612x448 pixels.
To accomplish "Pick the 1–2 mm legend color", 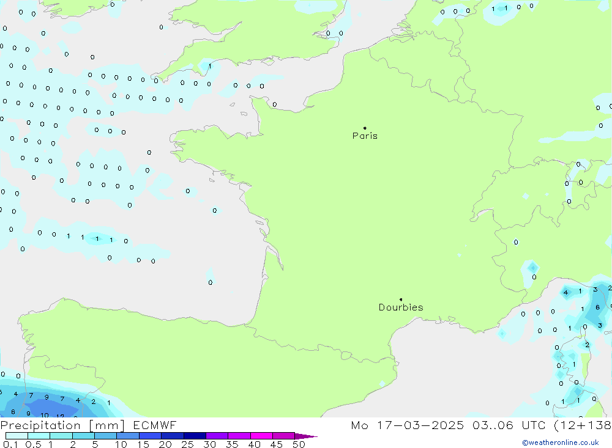I will click(61, 436).
